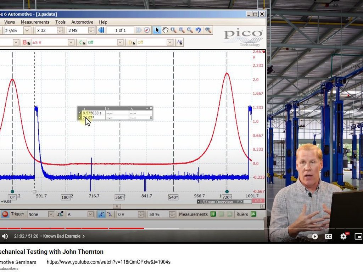Click the zoom-out magnifier tool
The image size is (363, 273).
click(190, 30)
